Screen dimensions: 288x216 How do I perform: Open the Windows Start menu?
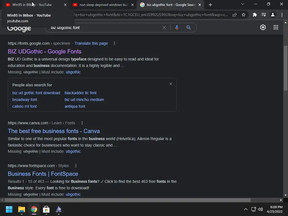[9, 209]
